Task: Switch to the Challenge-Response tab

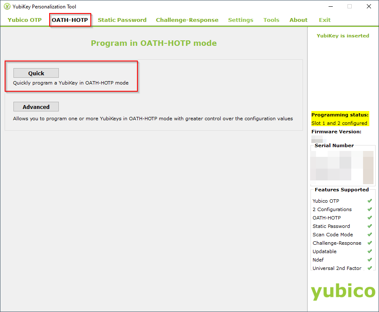Action: pyautogui.click(x=187, y=20)
